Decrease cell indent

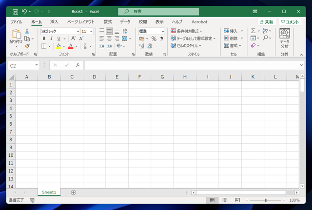[x=102, y=46]
